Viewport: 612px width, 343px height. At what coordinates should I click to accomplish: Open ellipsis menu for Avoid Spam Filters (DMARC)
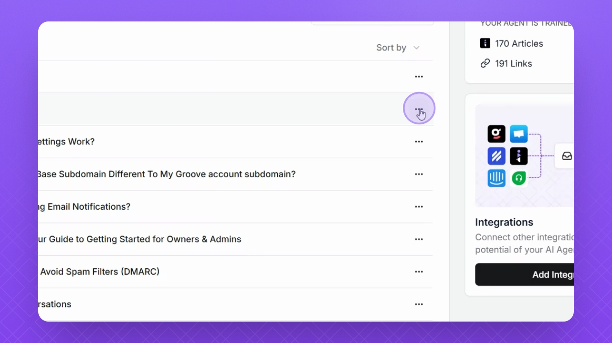[x=419, y=272]
